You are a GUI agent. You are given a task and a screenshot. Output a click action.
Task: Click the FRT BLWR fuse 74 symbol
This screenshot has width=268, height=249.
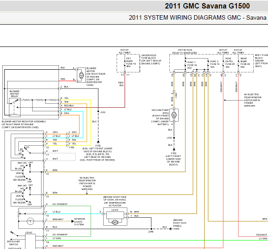(125, 64)
